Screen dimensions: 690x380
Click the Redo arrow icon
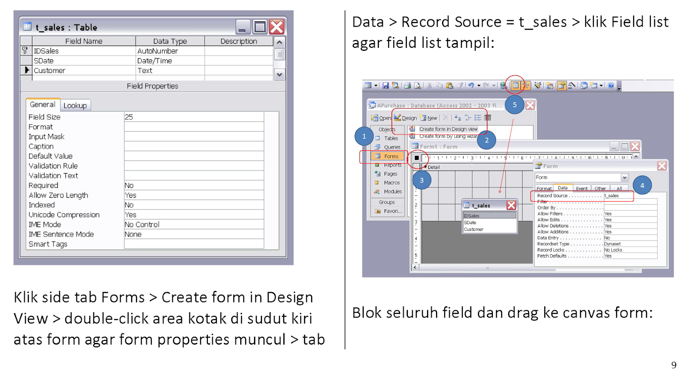pyautogui.click(x=486, y=85)
